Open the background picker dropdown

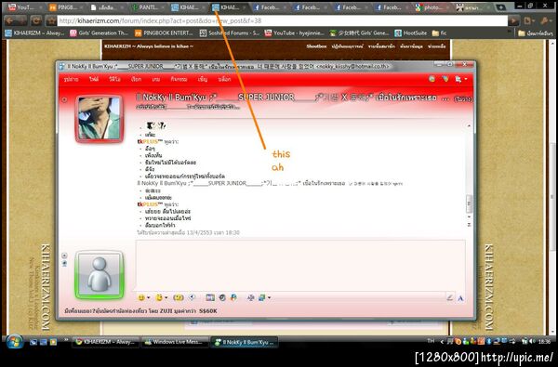264,297
